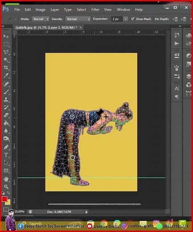This screenshot has height=232, width=193.
Task: Select the Move tool
Action: [6, 36]
